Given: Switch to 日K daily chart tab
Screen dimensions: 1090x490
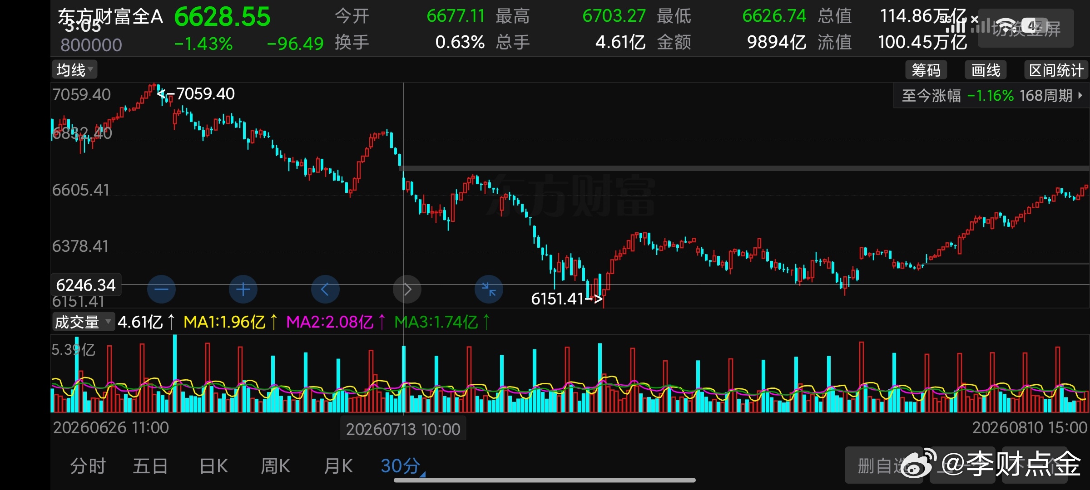Looking at the screenshot, I should [x=213, y=466].
